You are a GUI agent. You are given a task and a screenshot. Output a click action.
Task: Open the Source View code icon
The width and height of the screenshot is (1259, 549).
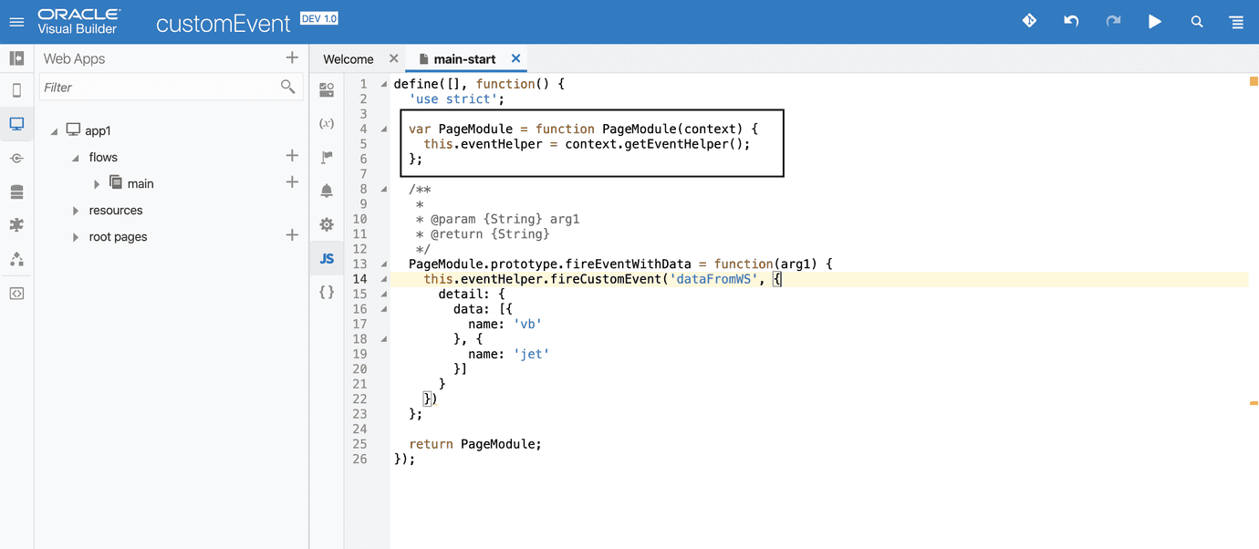(16, 294)
